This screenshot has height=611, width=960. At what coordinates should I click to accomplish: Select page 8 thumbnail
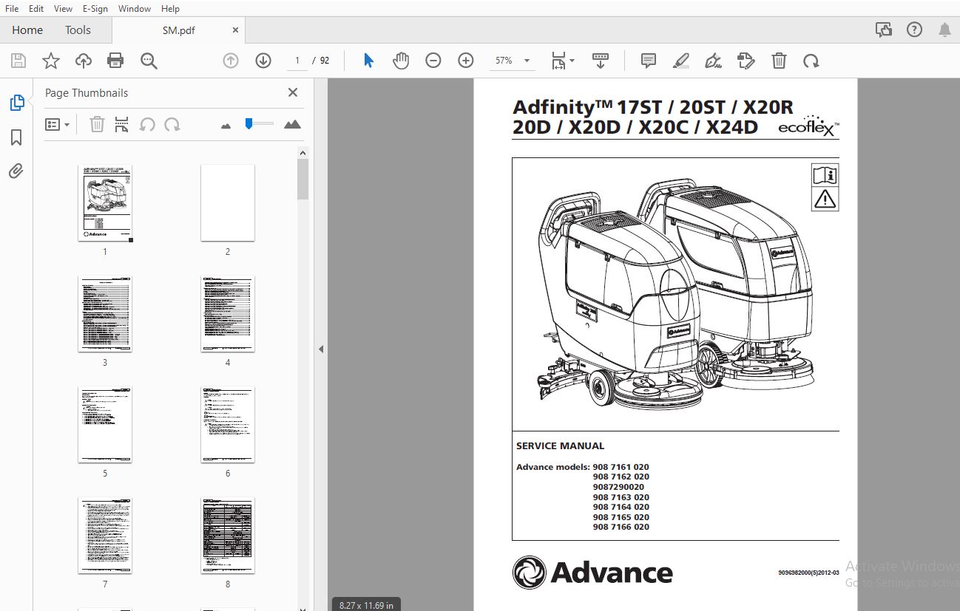tap(228, 536)
